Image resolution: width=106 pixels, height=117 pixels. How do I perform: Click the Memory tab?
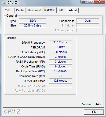click(49, 10)
